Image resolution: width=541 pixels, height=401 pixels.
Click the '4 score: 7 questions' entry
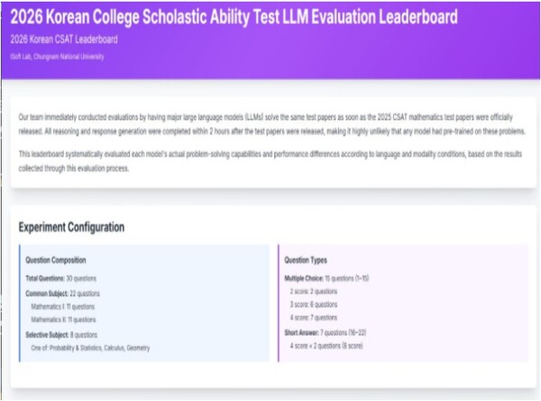[316, 319]
